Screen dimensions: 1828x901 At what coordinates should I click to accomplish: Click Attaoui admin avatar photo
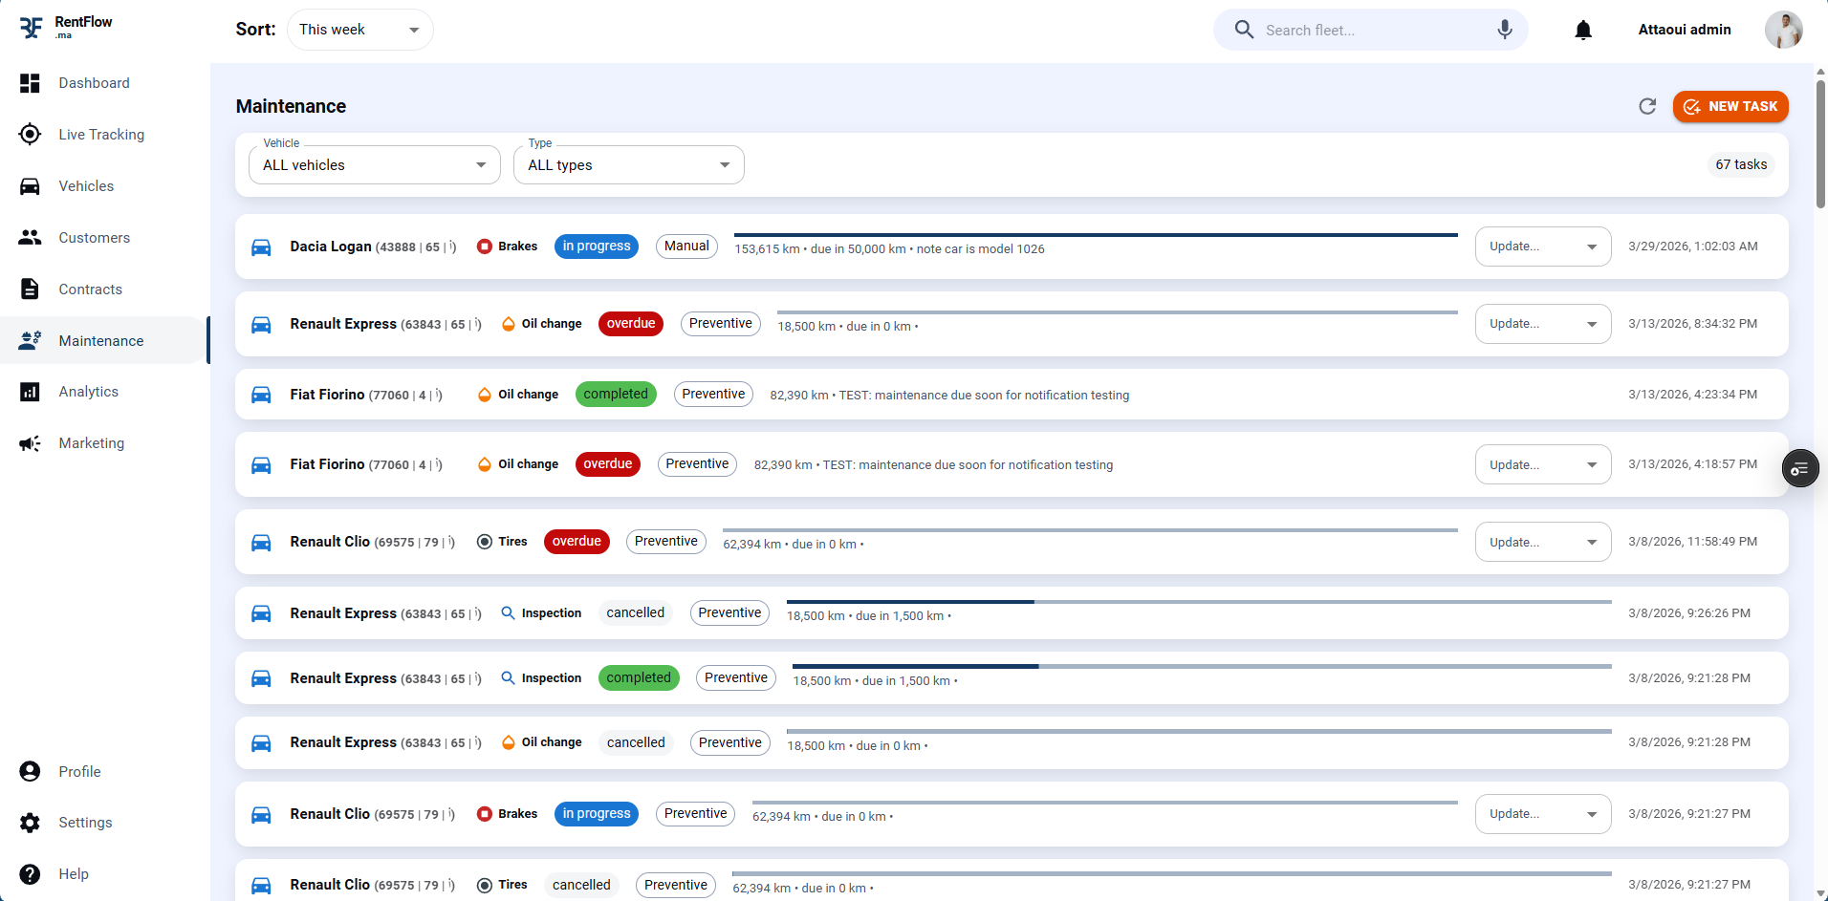(x=1783, y=30)
